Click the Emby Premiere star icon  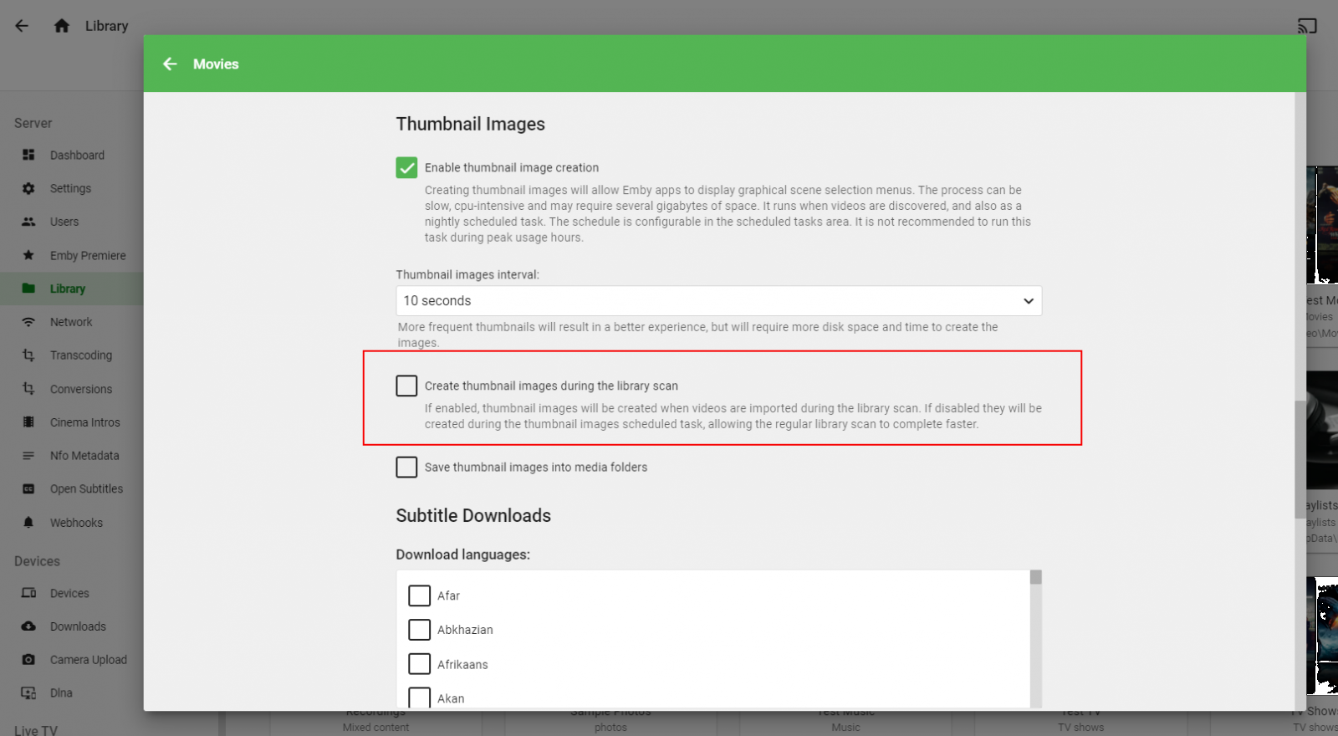(x=28, y=255)
